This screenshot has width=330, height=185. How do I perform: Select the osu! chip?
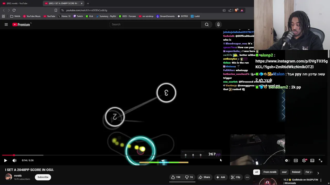[284, 172]
